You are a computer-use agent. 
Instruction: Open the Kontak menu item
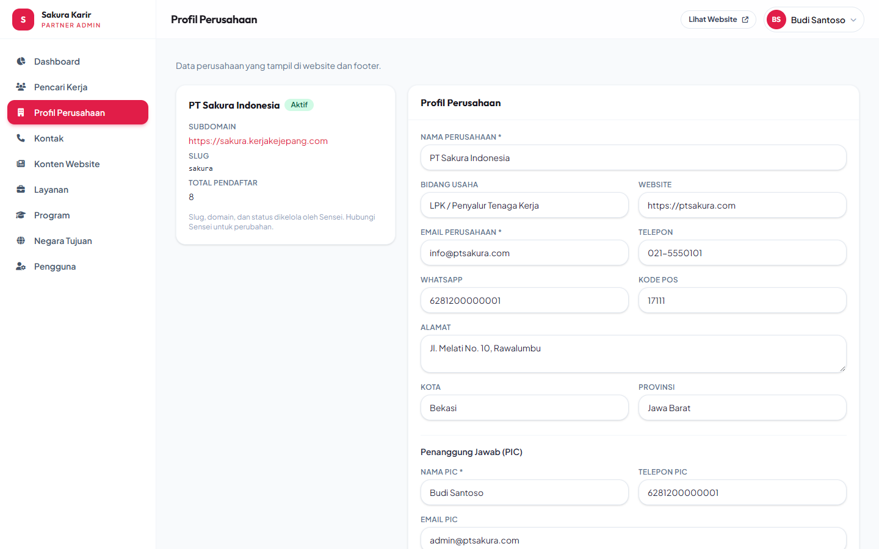78,138
